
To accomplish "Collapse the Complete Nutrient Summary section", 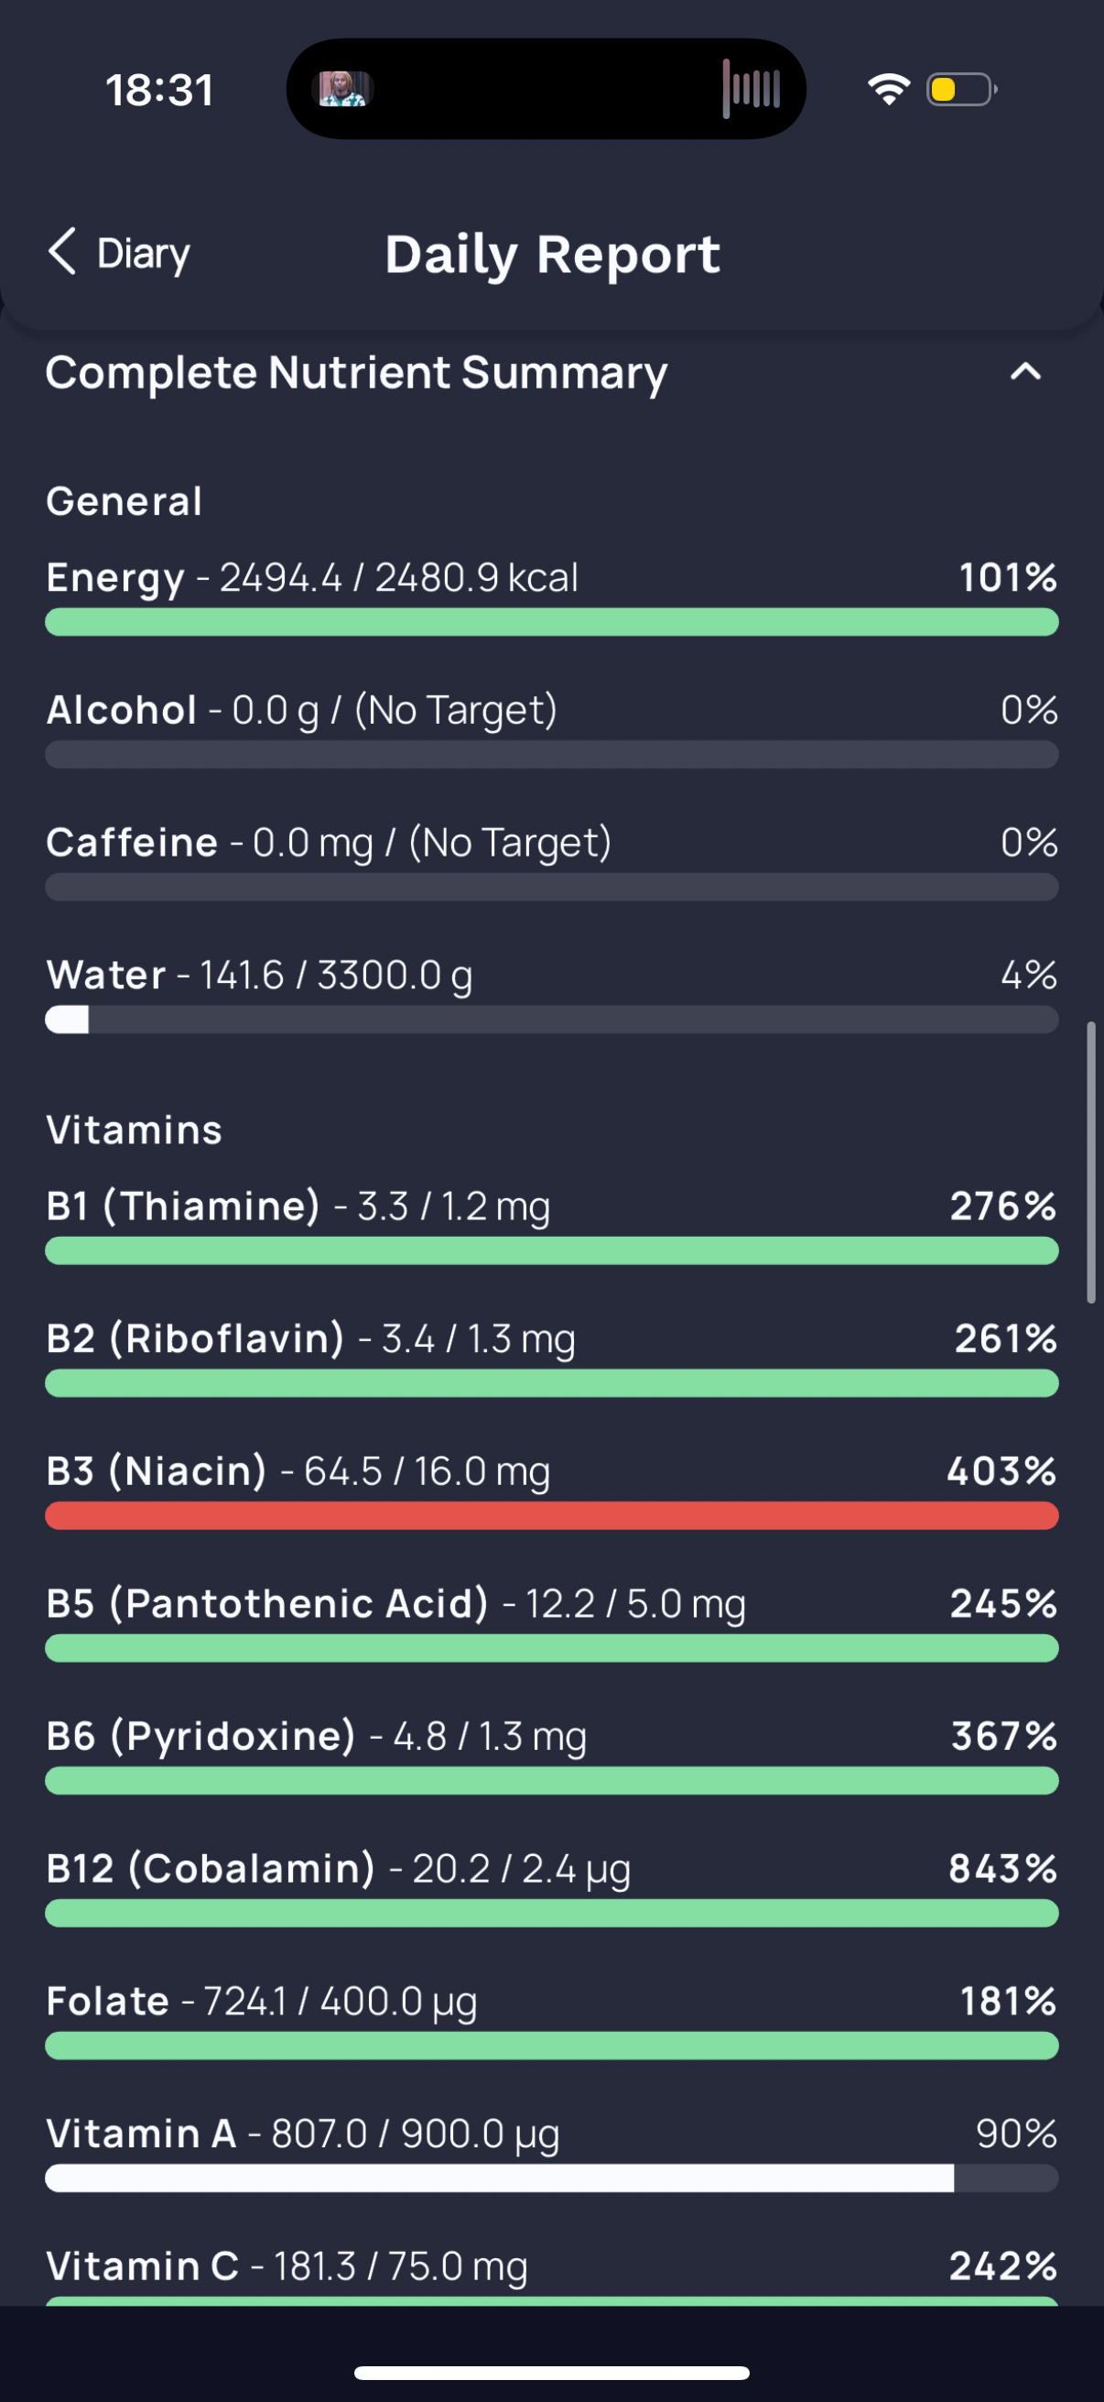I will tap(1024, 372).
